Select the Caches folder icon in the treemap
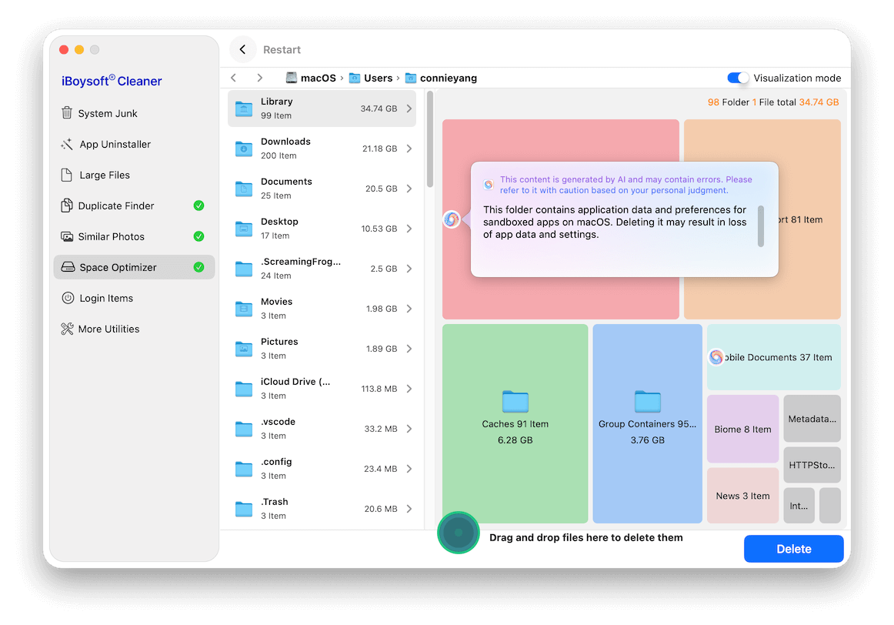Image resolution: width=894 pixels, height=625 pixels. 515,403
